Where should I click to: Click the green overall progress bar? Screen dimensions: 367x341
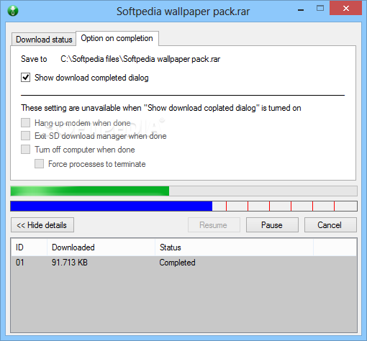coord(183,191)
